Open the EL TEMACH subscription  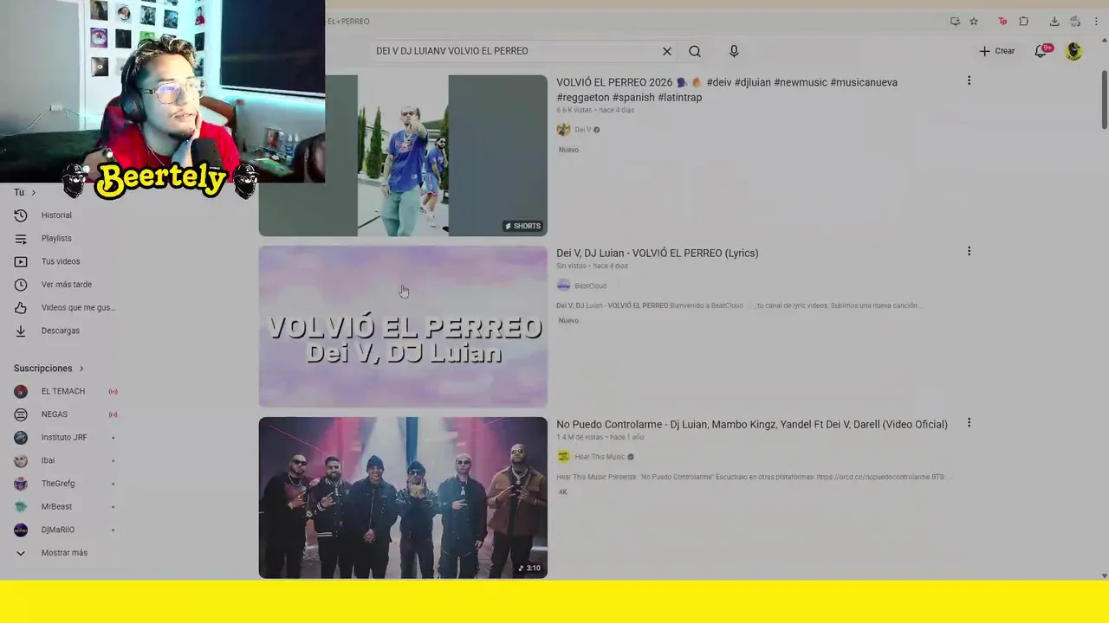(63, 391)
